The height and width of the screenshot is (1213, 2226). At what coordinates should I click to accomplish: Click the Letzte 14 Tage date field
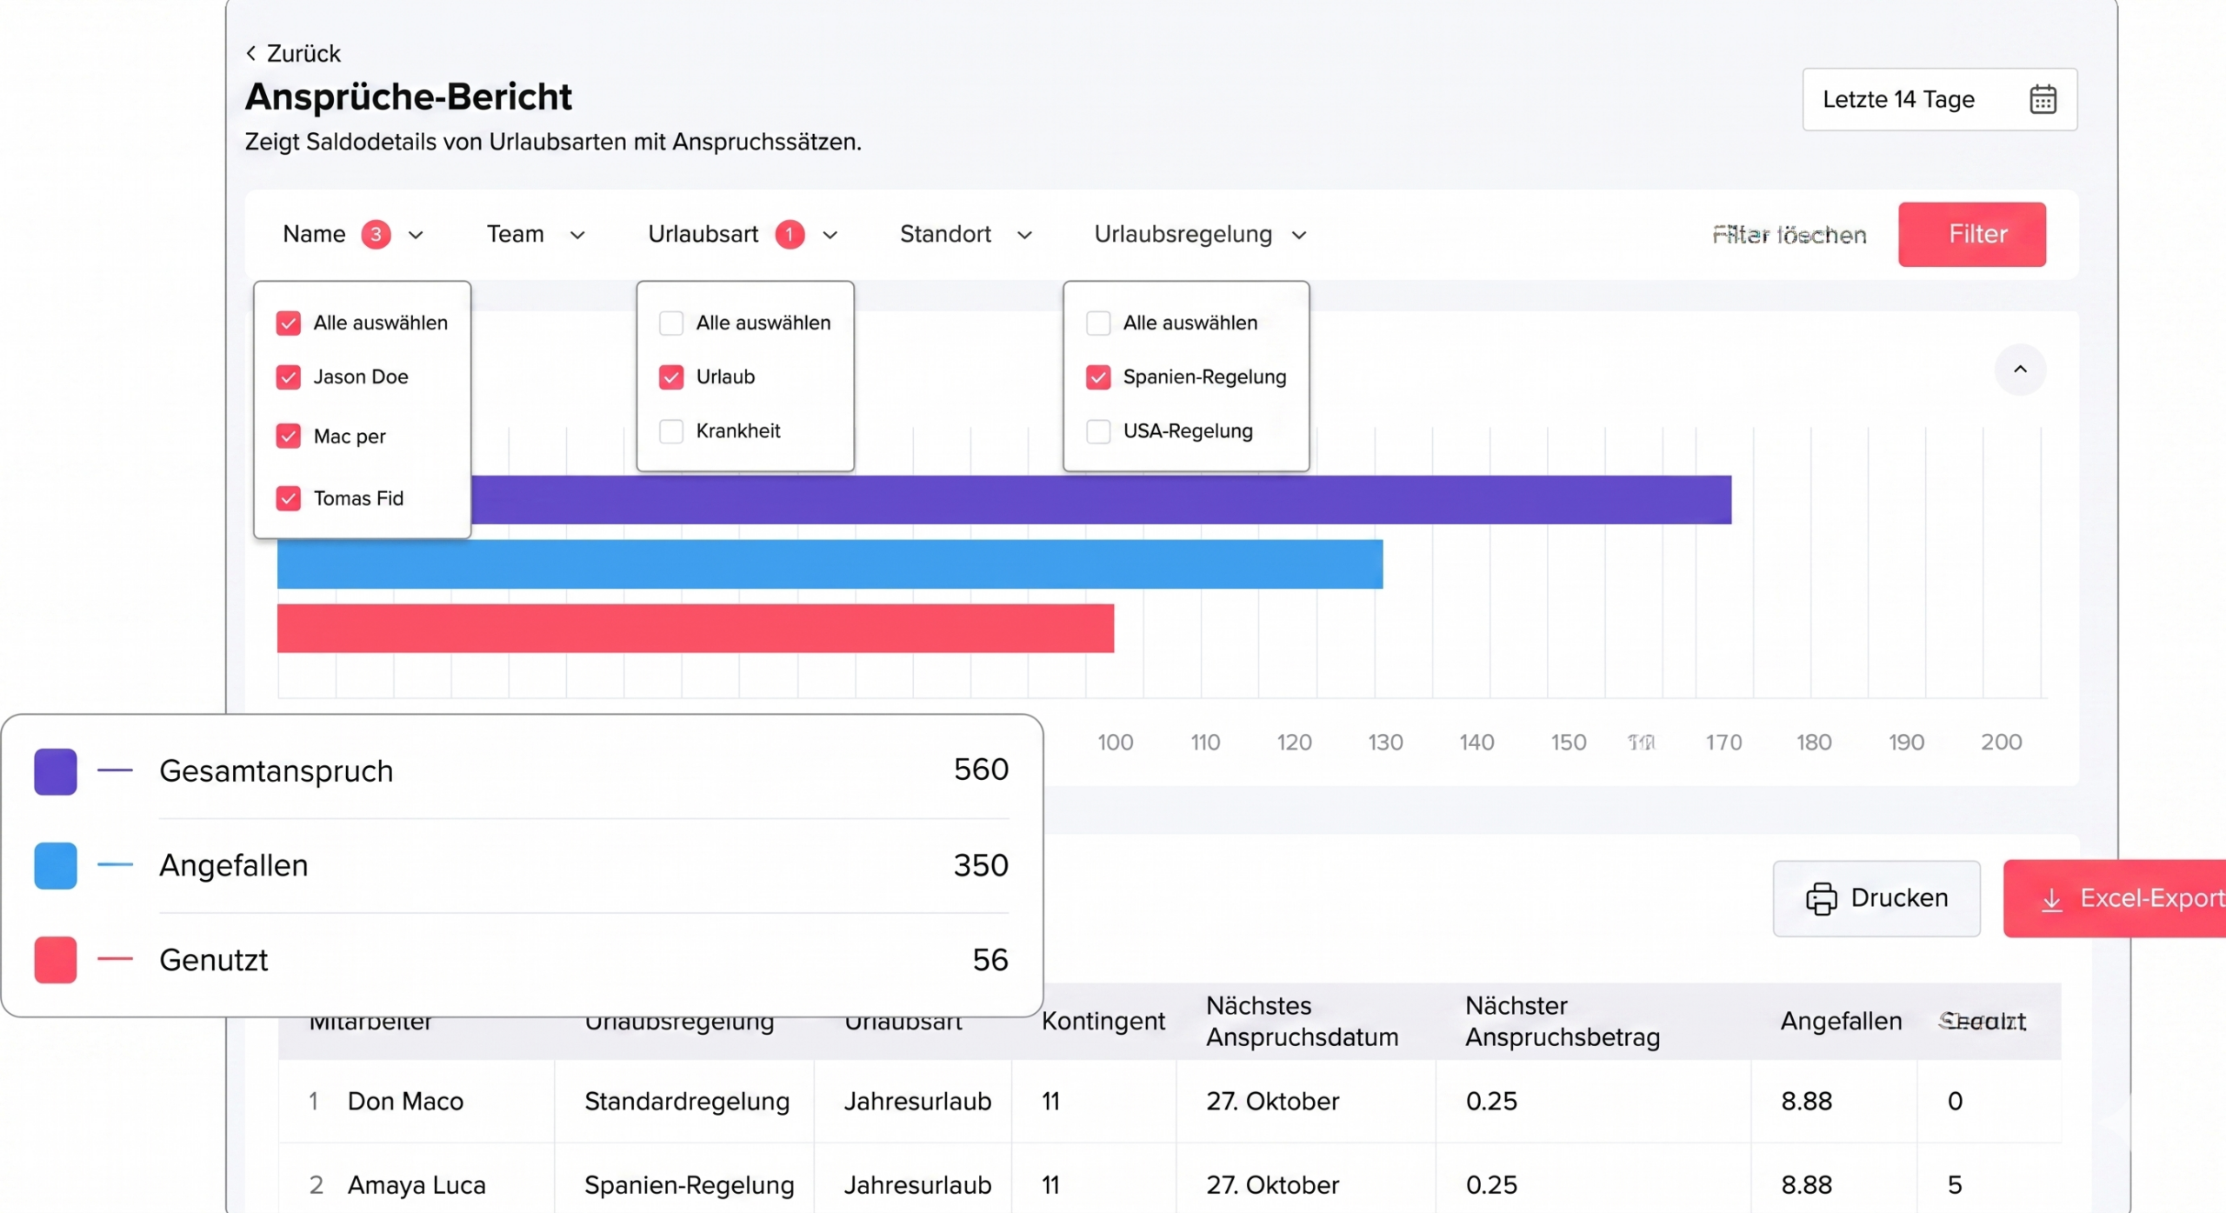[1898, 100]
